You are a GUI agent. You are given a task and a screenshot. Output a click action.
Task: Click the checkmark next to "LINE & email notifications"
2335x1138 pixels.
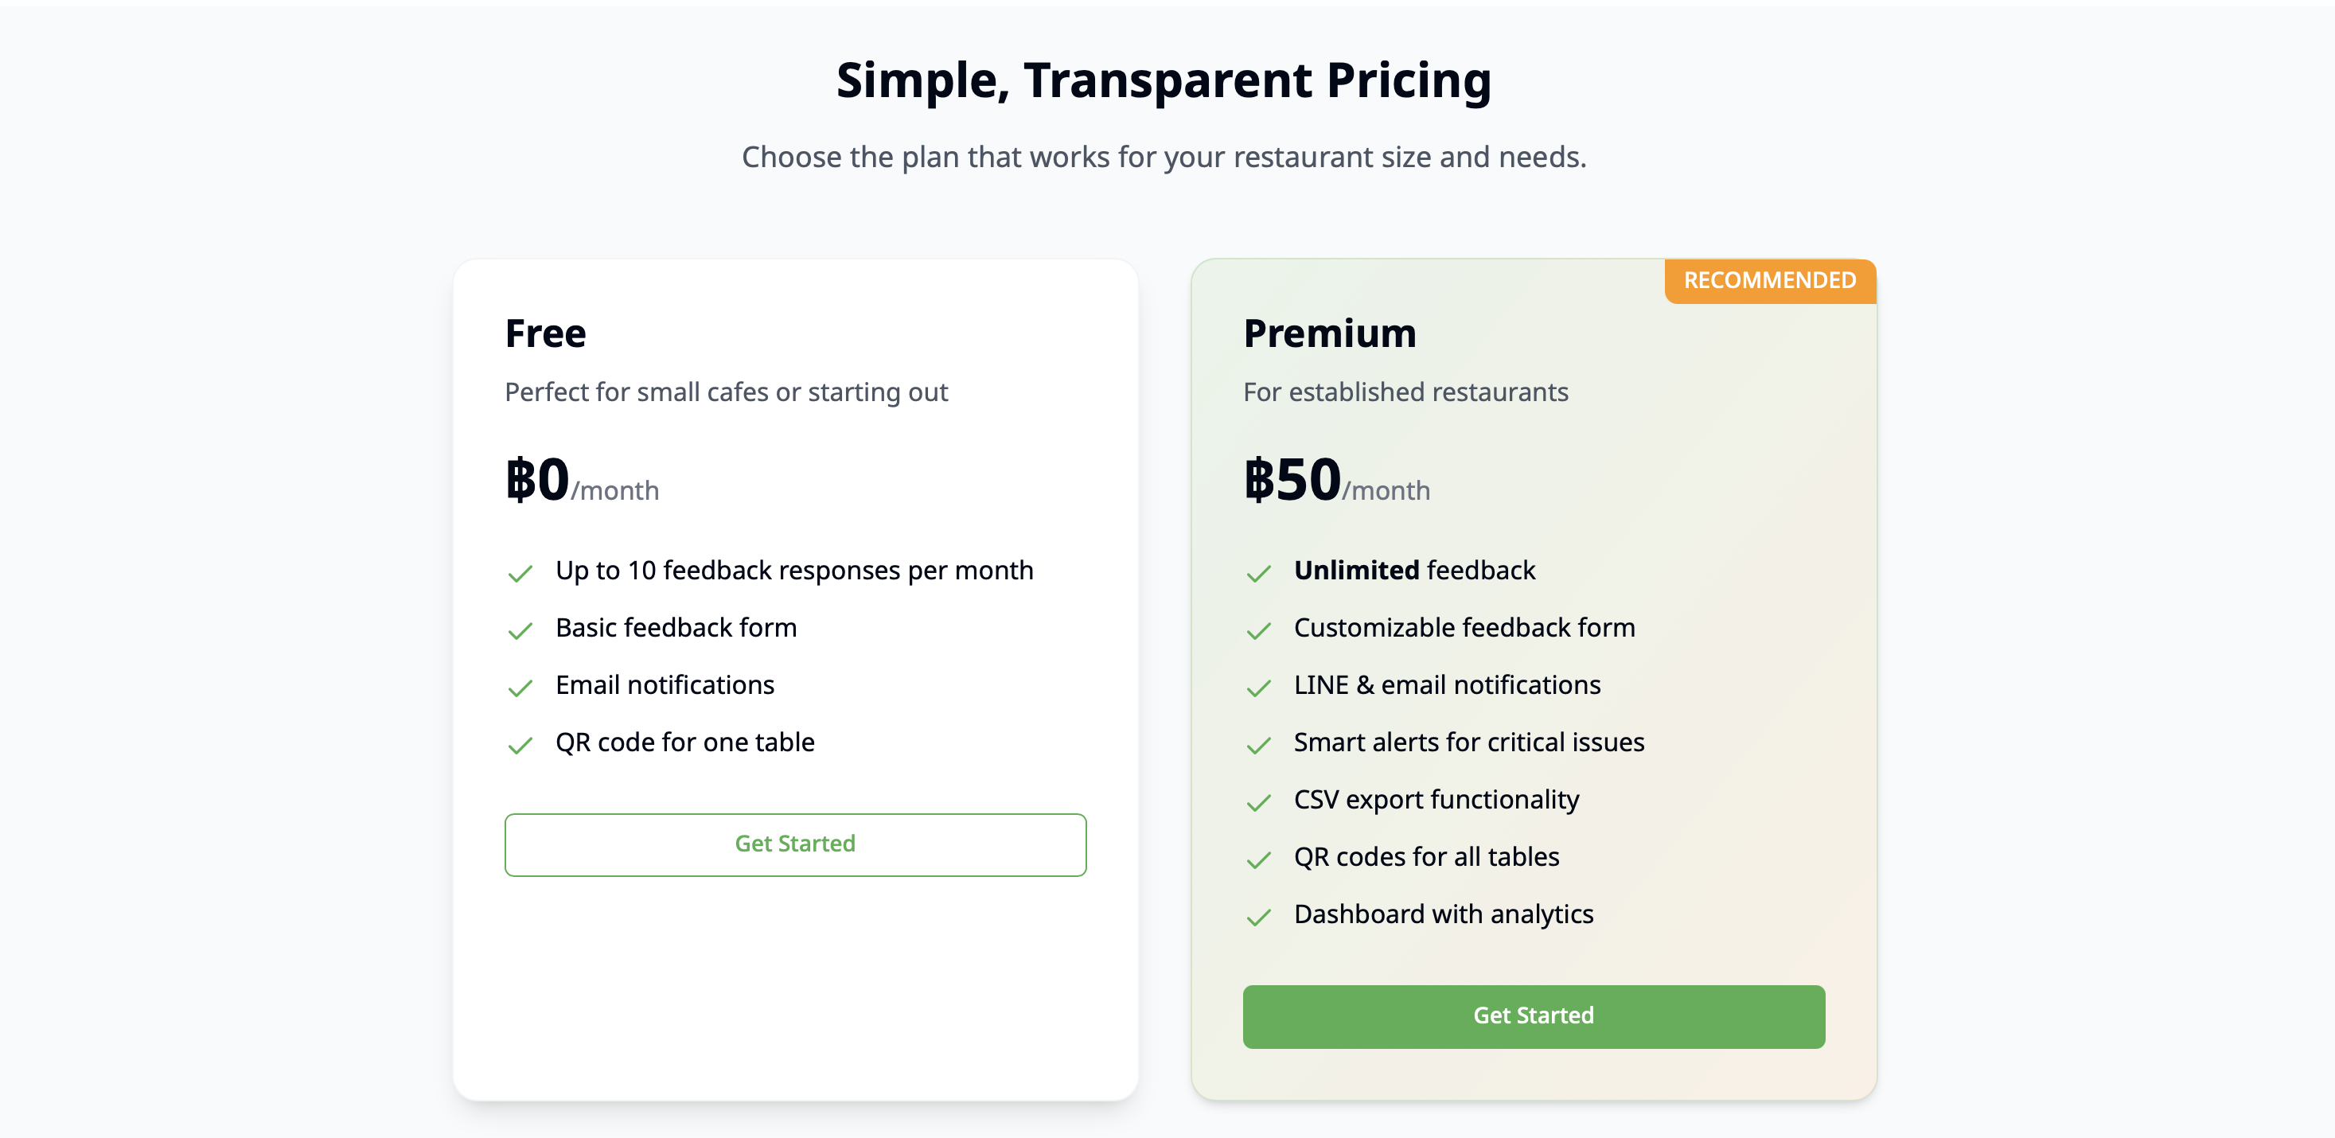tap(1259, 688)
